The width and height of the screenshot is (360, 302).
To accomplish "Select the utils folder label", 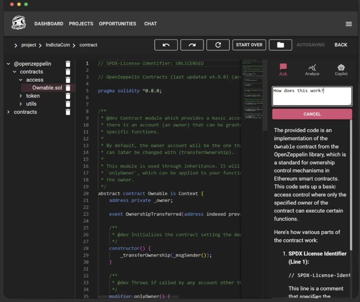I will click(31, 104).
